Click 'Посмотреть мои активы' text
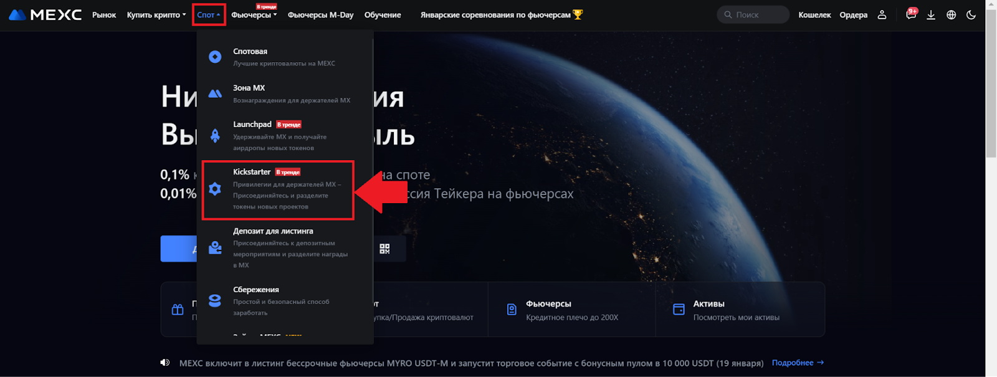The height and width of the screenshot is (377, 997). click(737, 317)
